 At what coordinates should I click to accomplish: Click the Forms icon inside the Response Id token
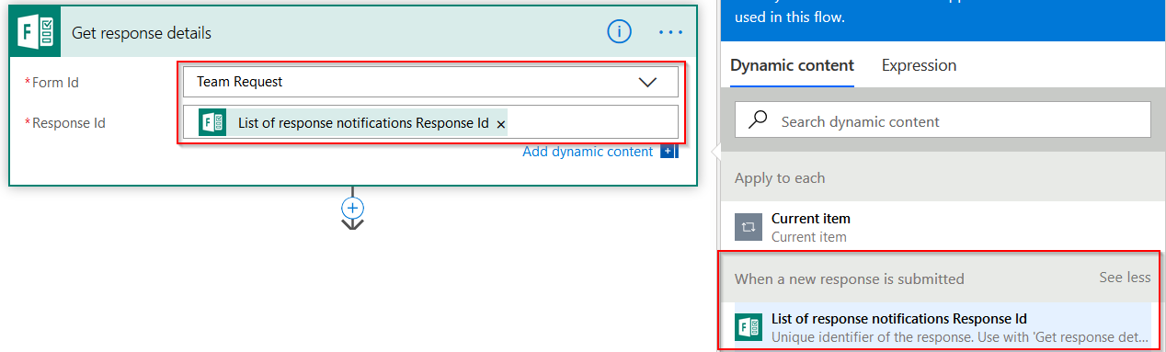point(213,122)
